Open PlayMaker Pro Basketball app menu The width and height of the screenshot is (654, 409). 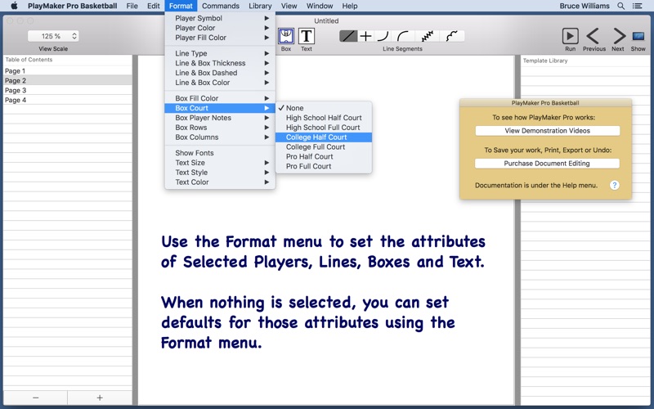coord(72,6)
